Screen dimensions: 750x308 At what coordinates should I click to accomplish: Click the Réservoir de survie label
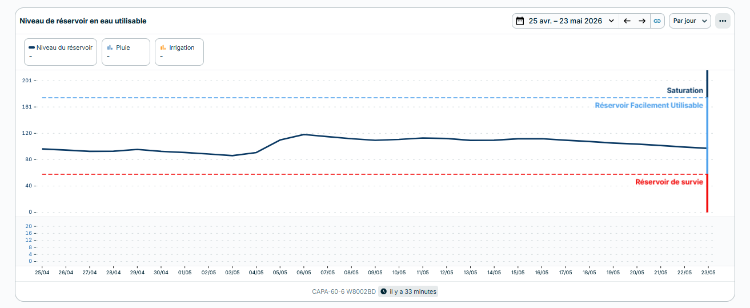669,182
